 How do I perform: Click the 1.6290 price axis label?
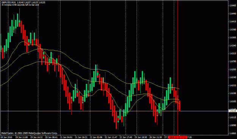coord(233,62)
